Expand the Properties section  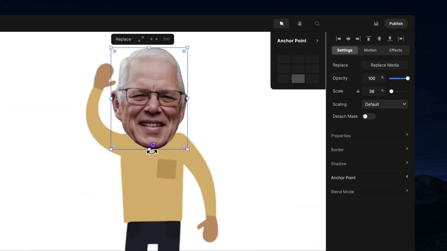pyautogui.click(x=369, y=136)
